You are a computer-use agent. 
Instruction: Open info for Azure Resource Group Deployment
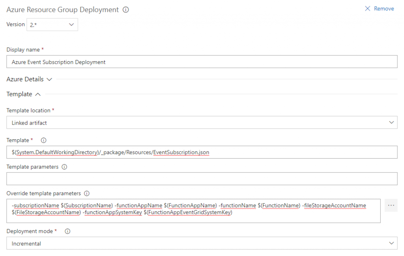tap(126, 10)
